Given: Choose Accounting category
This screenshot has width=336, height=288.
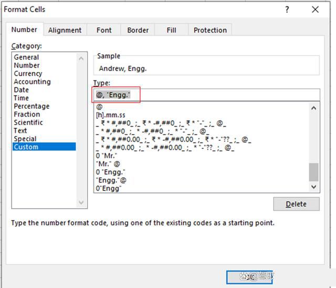Looking at the screenshot, I should [x=44, y=81].
